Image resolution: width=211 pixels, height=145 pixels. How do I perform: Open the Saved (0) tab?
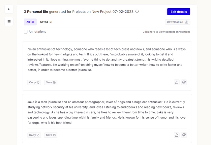46,22
